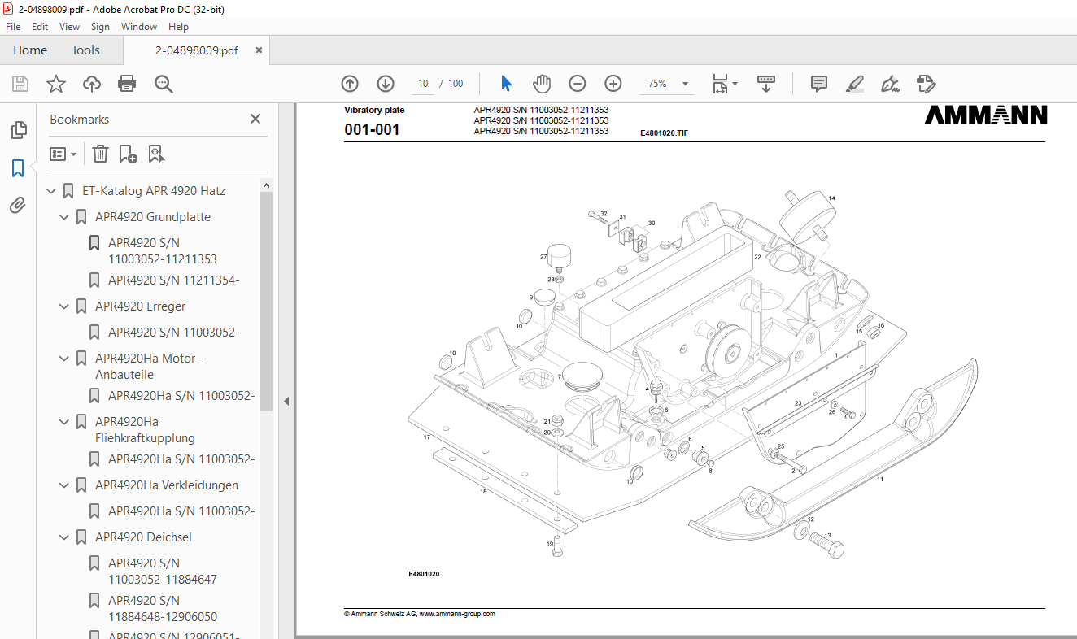Upload file to cloud icon
Image resolution: width=1077 pixels, height=639 pixels.
[x=92, y=84]
